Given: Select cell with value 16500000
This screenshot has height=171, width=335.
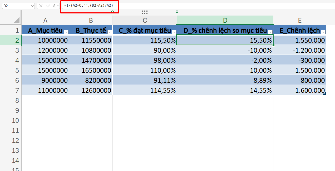Looking at the screenshot, I should (91, 70).
